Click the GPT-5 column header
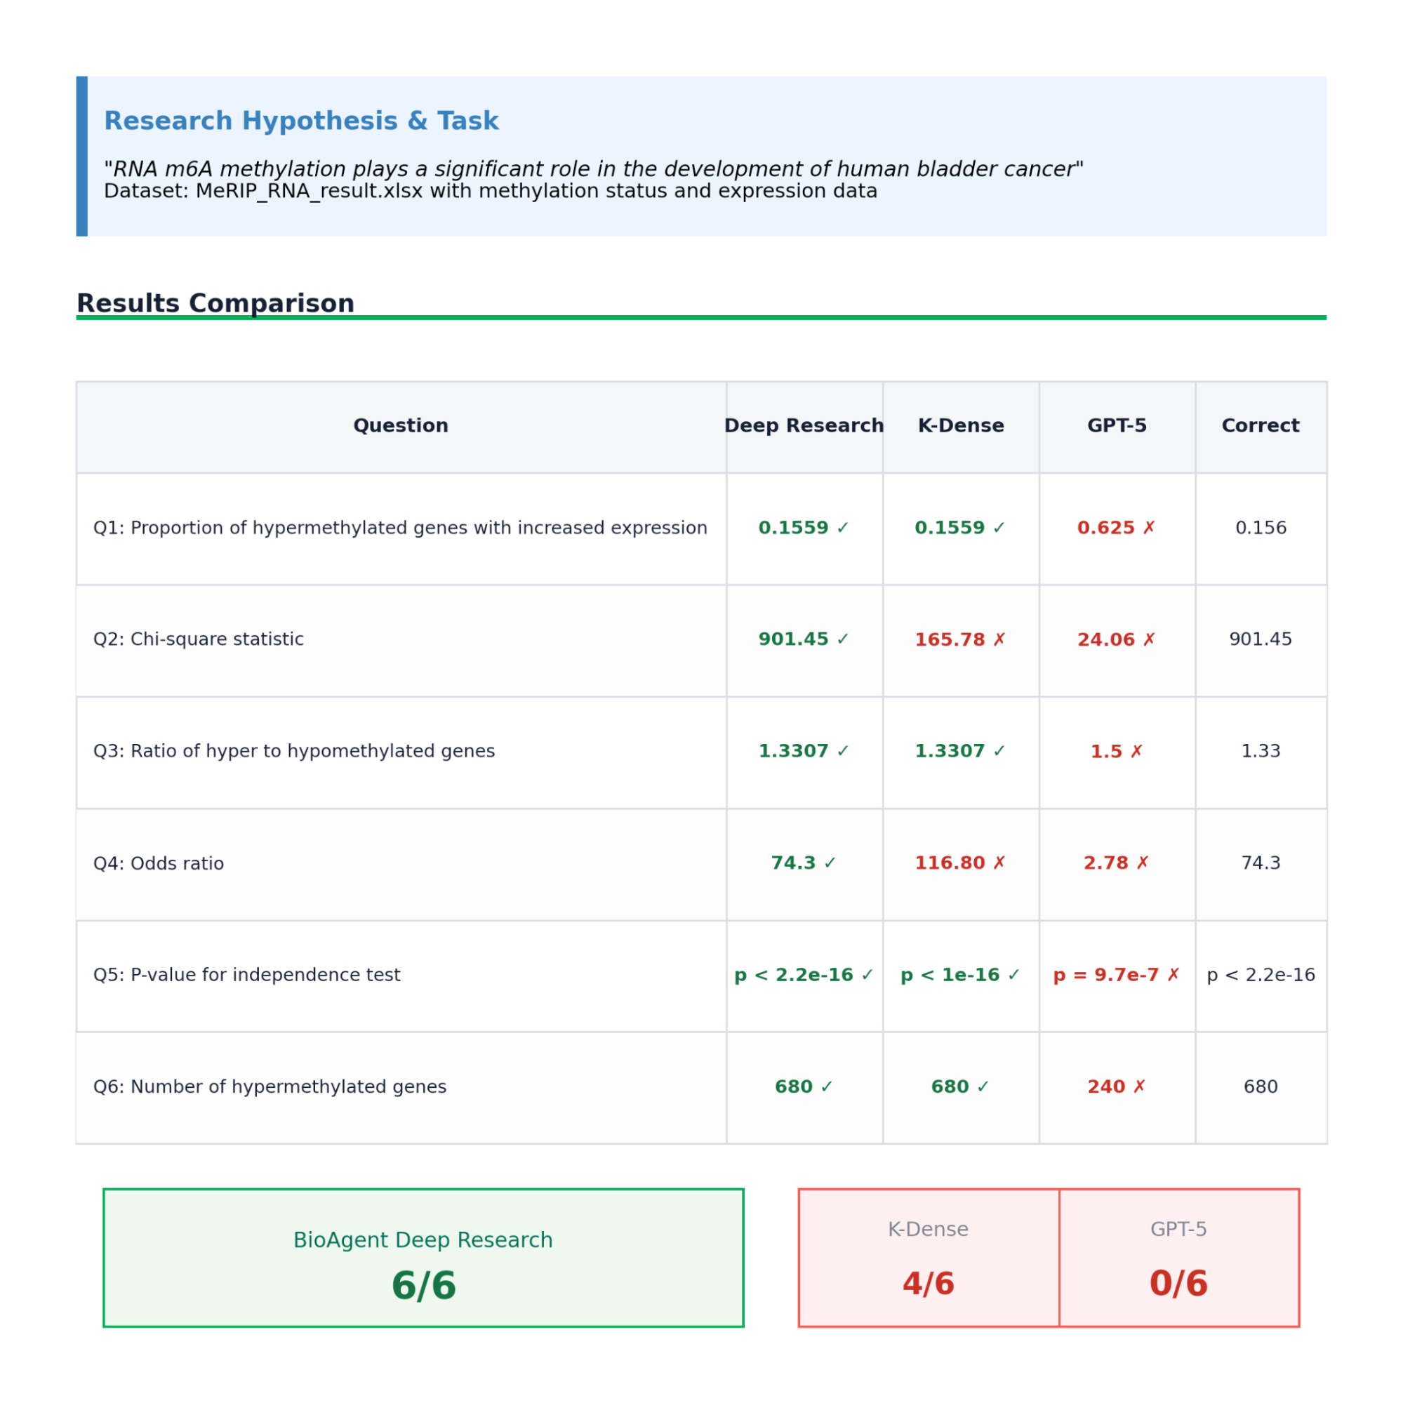1403x1403 pixels. (x=1117, y=426)
